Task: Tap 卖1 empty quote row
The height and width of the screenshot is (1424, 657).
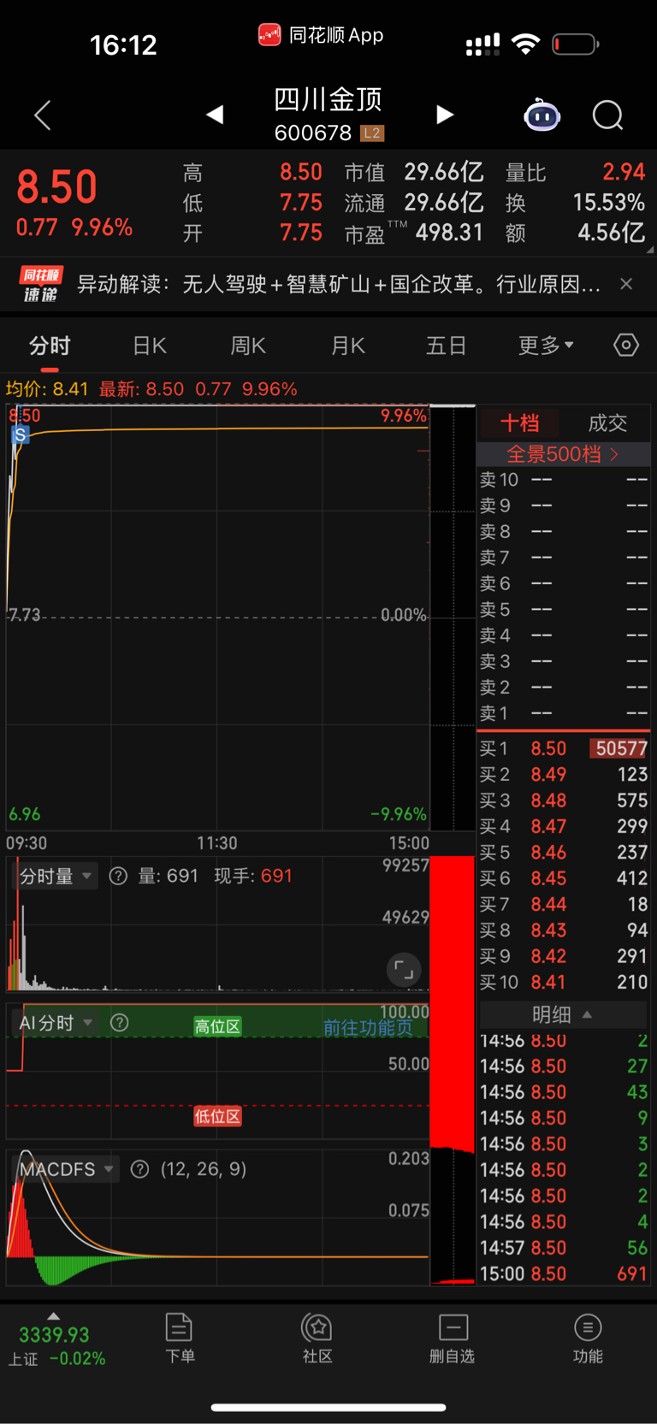Action: pyautogui.click(x=563, y=713)
